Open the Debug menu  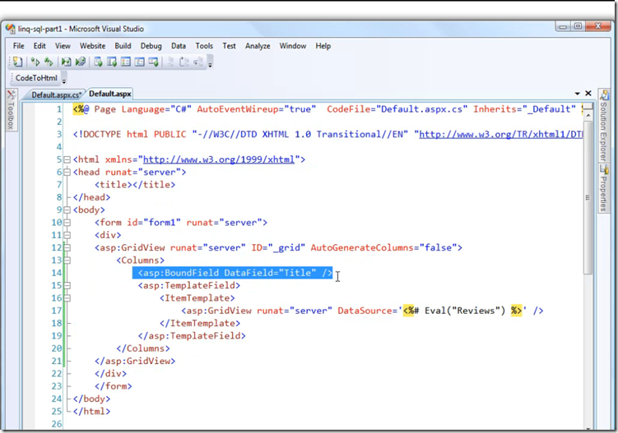(151, 46)
